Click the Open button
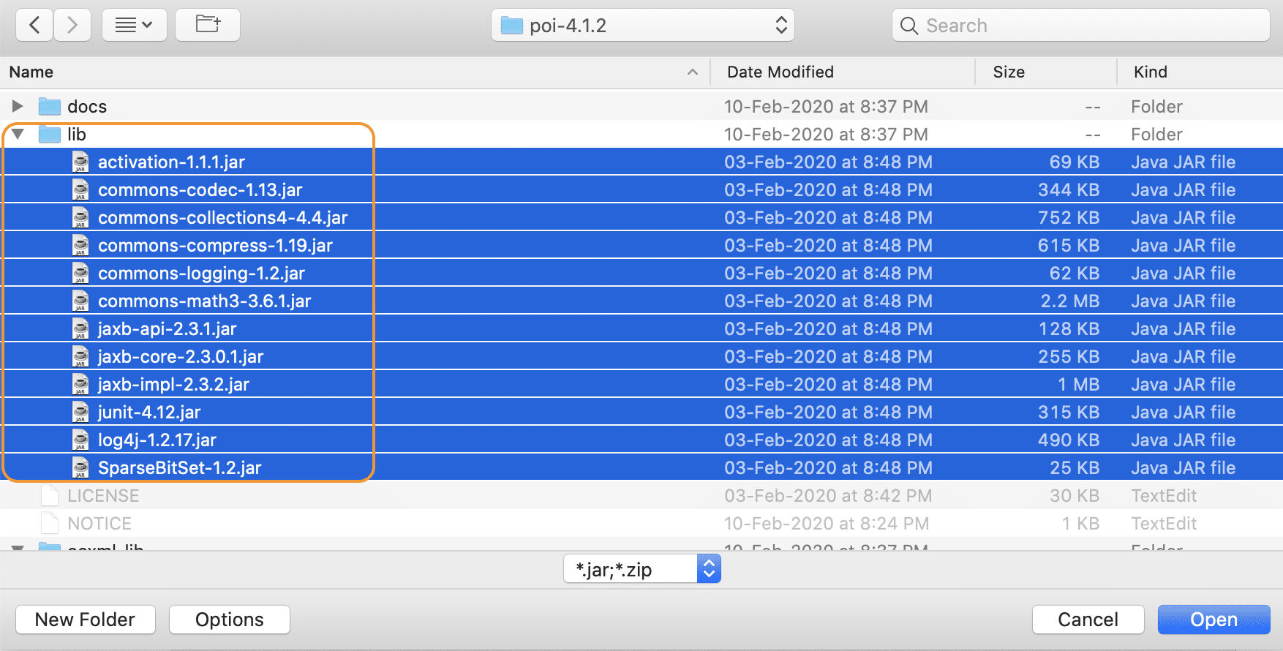This screenshot has height=651, width=1283. pyautogui.click(x=1213, y=620)
